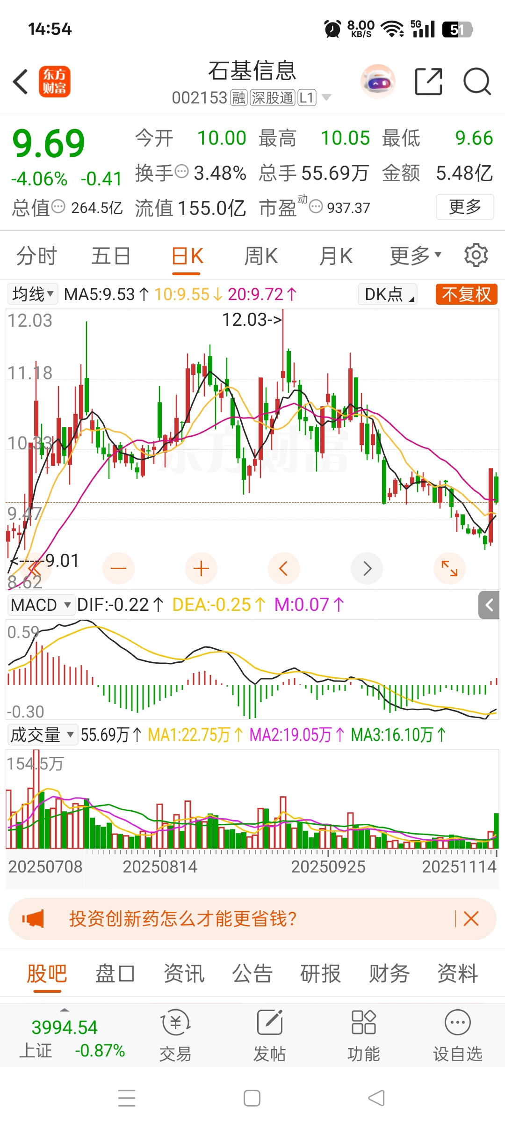Expand stock code dropdown triangle
This screenshot has height=1129, width=505.
[x=326, y=97]
